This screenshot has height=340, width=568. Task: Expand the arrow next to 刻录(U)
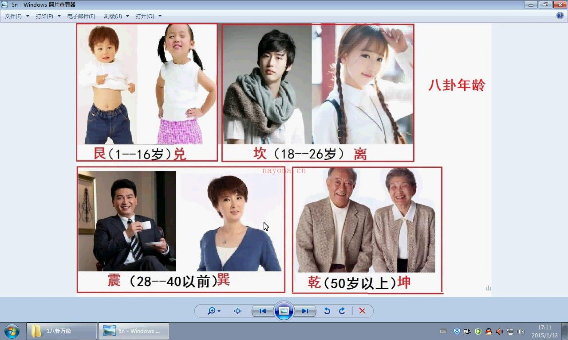coord(127,16)
